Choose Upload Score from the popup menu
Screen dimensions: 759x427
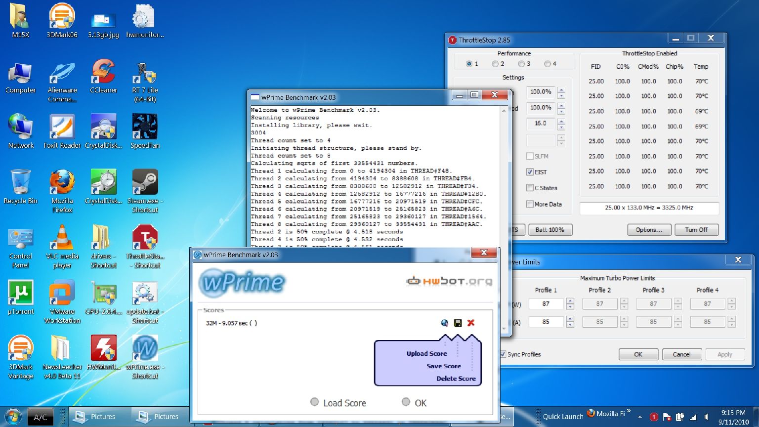tap(426, 353)
